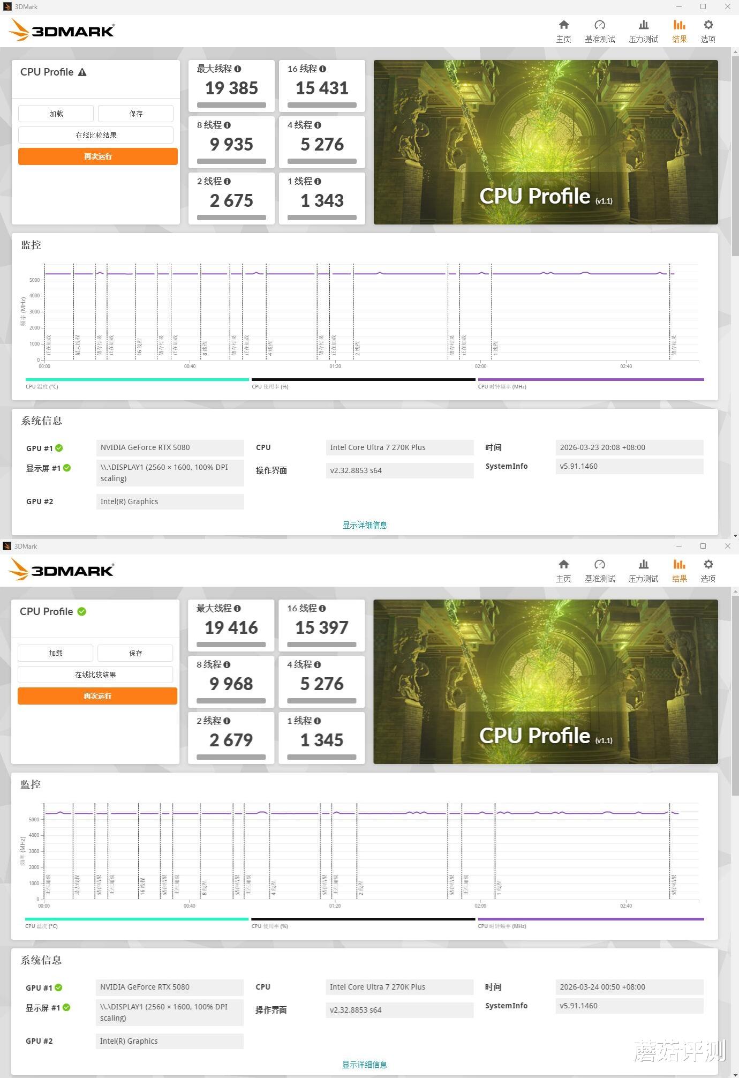Click the 16 线程 info icon above score 15 431
739x1078 pixels.
322,69
